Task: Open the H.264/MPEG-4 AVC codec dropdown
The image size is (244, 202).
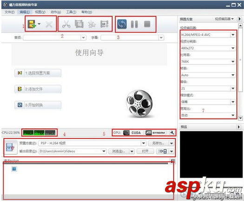Action: click(x=233, y=35)
